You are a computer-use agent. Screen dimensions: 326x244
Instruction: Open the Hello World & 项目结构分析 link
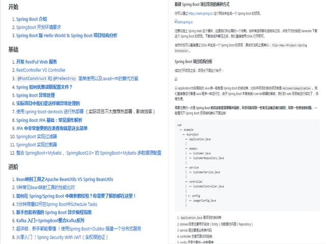click(67, 36)
